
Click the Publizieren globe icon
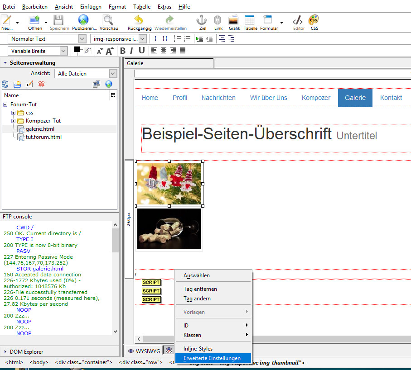83,20
